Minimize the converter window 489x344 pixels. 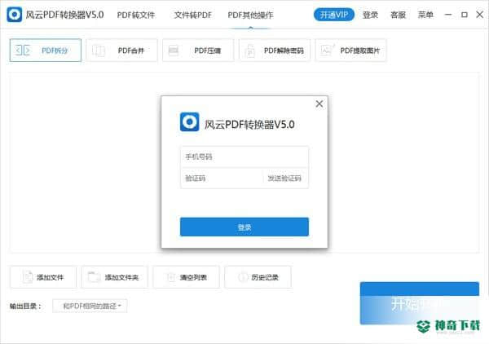pos(448,15)
